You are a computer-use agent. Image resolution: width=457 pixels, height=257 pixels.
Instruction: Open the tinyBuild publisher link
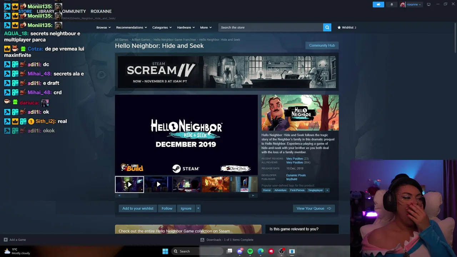(x=292, y=179)
